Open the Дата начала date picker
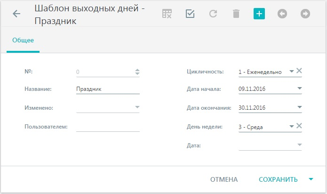 tap(299, 88)
